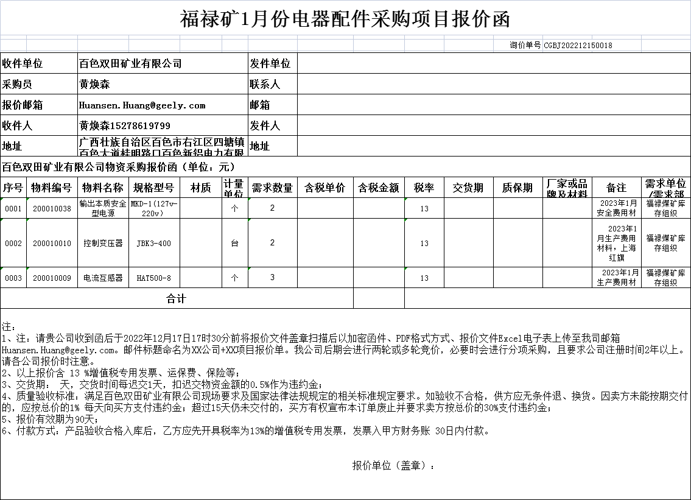Image resolution: width=691 pixels, height=500 pixels.
Task: Click row number cell 0002
Action: (x=13, y=244)
